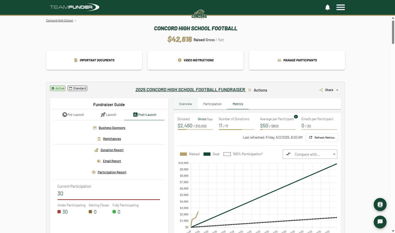The image size is (395, 233).
Task: Click the Concord High School mascot logo
Action: [199, 14]
